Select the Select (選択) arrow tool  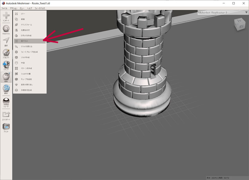(6, 41)
